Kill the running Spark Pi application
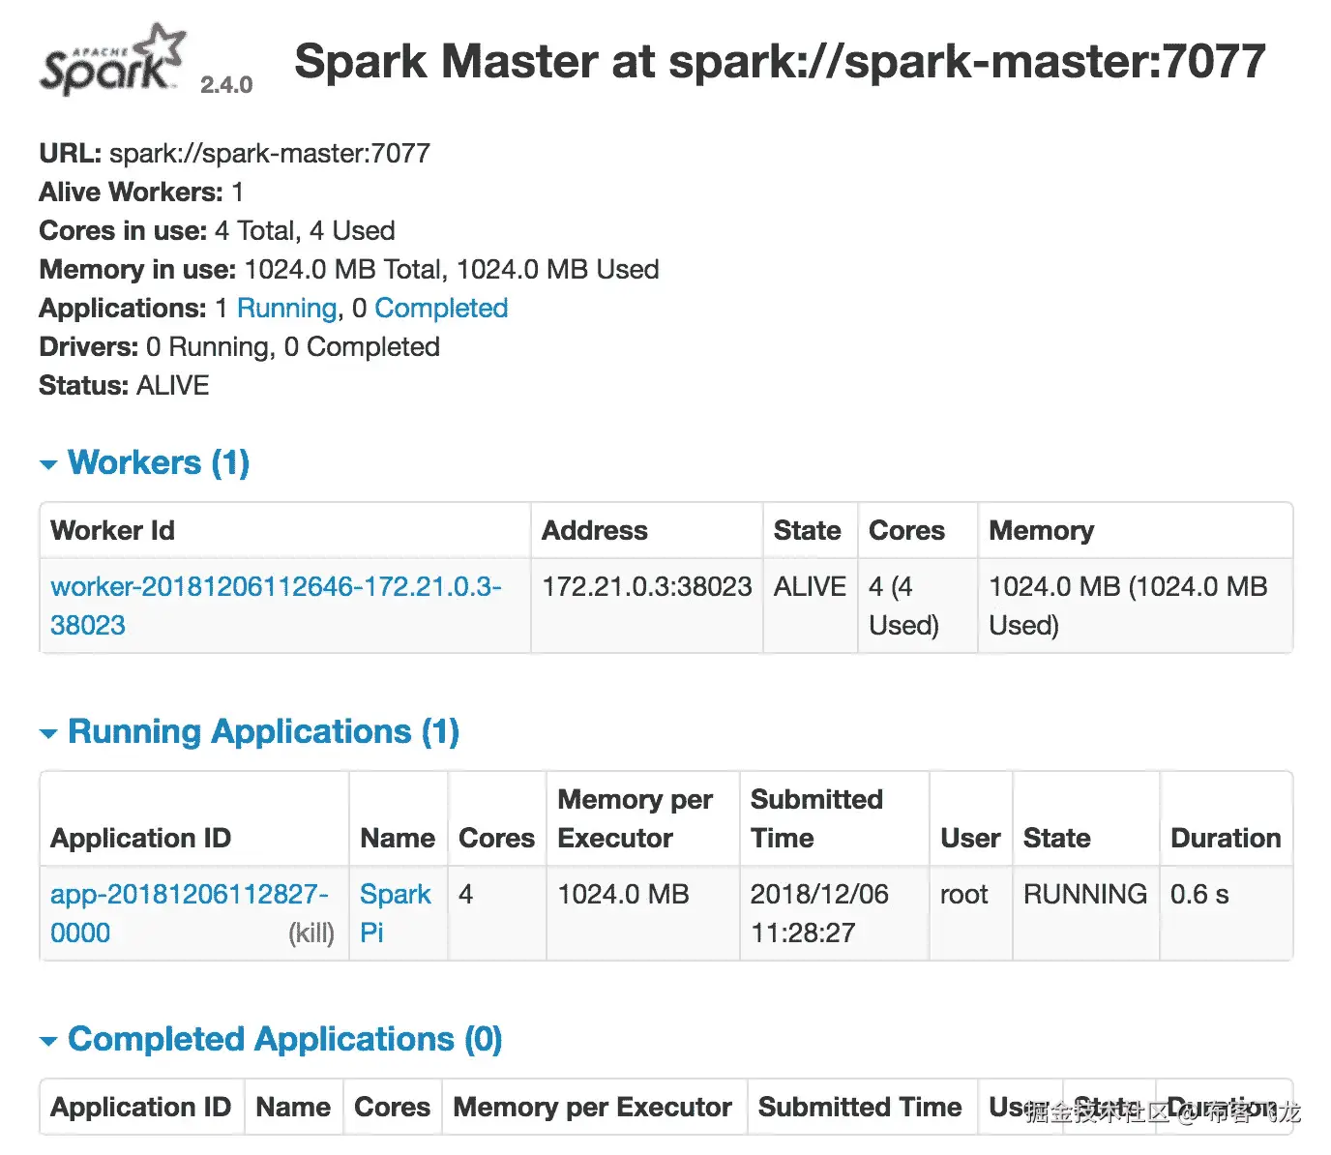1331x1155 pixels. coord(311,933)
